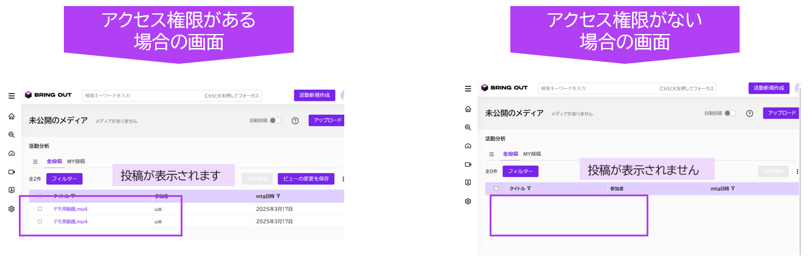This screenshot has height=265, width=812.
Task: Open the three-dot menu beside ビューの変更を保存
Action: [x=344, y=179]
